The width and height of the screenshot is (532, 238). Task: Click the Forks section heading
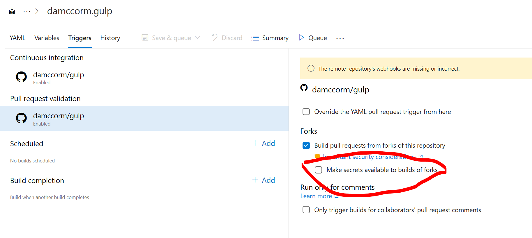click(x=309, y=131)
